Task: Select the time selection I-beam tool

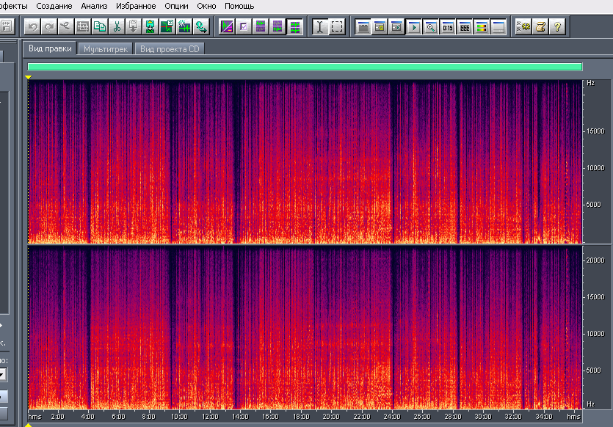Action: click(x=320, y=27)
